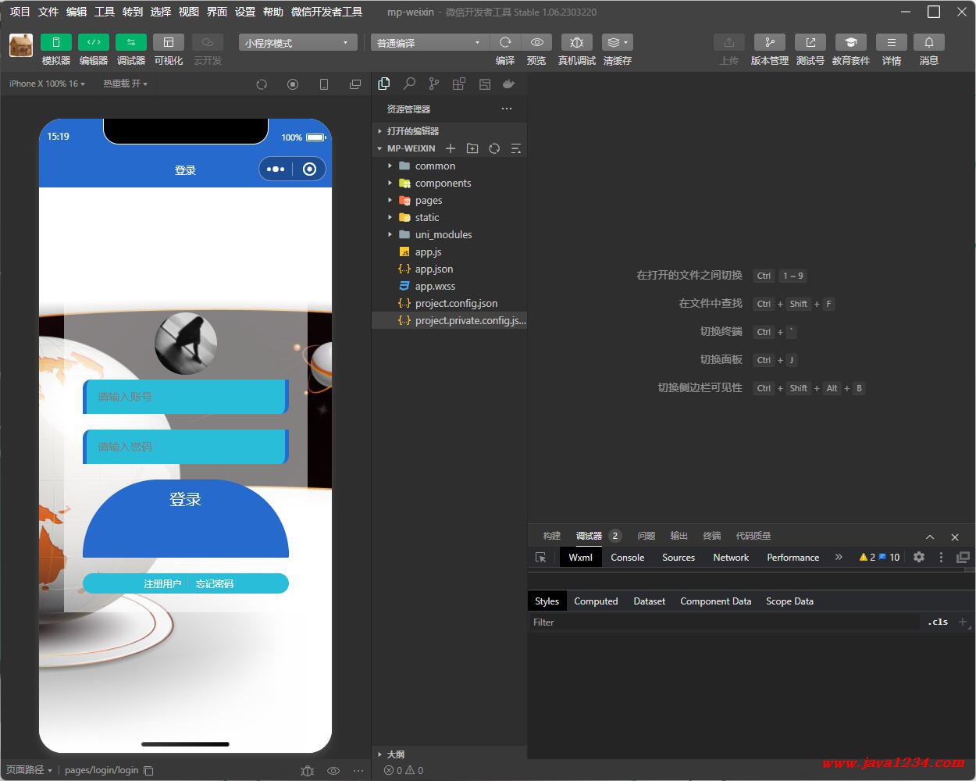Open project details (详情)

[891, 42]
